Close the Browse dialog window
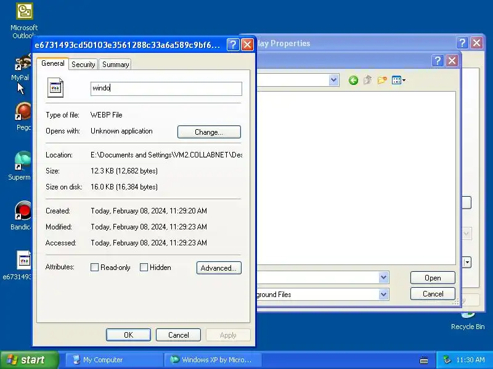This screenshot has height=369, width=493. tap(452, 60)
